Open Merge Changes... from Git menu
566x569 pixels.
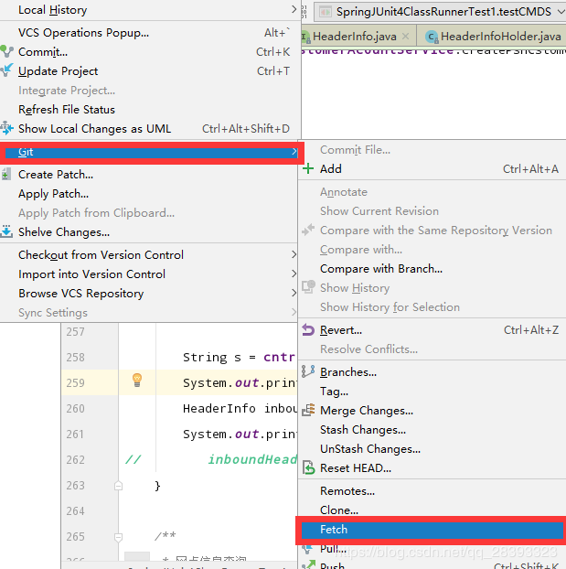366,411
